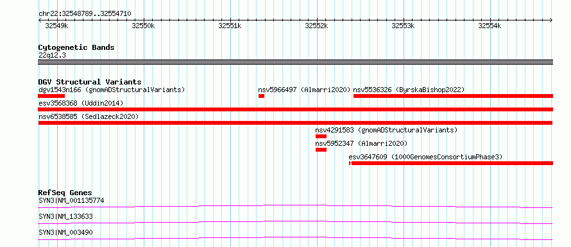Open nsv5952347 (Almarri2020) variant label

pyautogui.click(x=361, y=143)
